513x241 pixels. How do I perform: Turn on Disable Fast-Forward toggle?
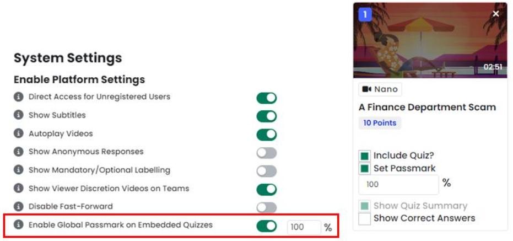tap(267, 207)
